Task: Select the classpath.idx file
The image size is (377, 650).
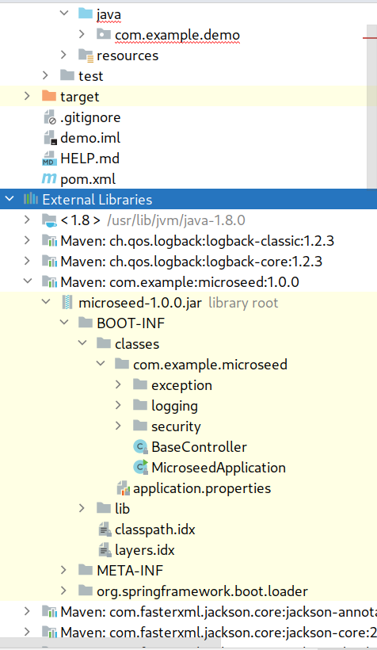Action: tap(155, 530)
